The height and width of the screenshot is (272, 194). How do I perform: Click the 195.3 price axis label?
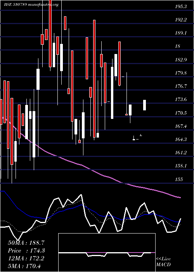181,7
